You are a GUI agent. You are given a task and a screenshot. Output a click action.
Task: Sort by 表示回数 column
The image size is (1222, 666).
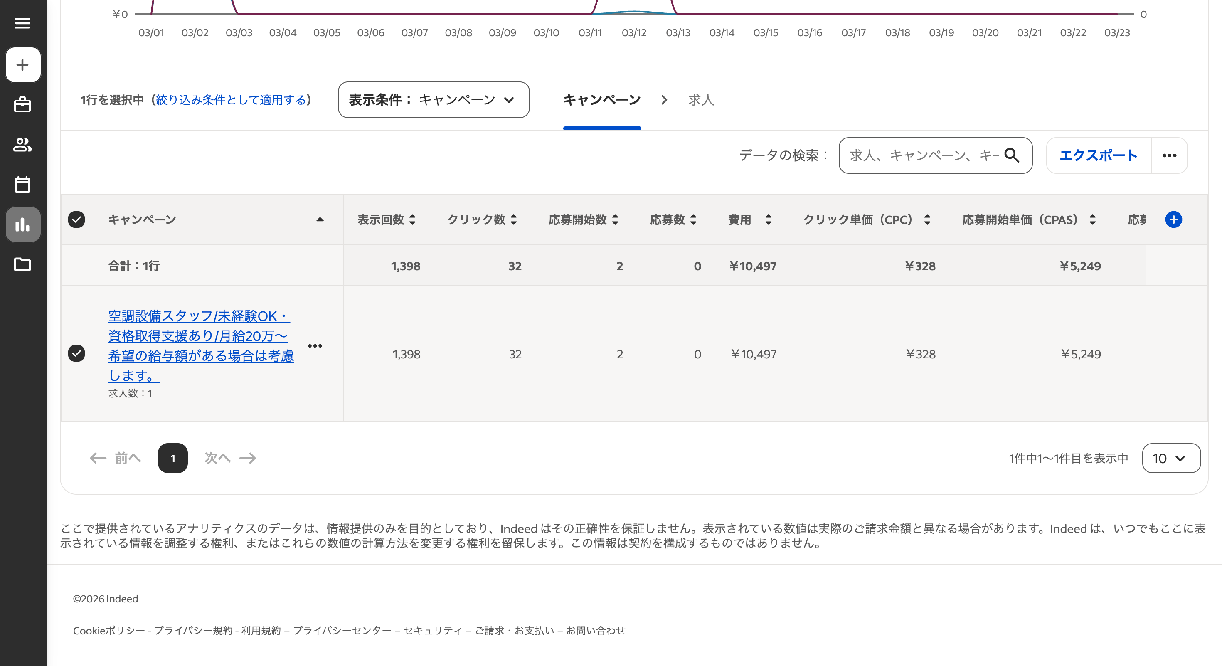click(x=386, y=220)
